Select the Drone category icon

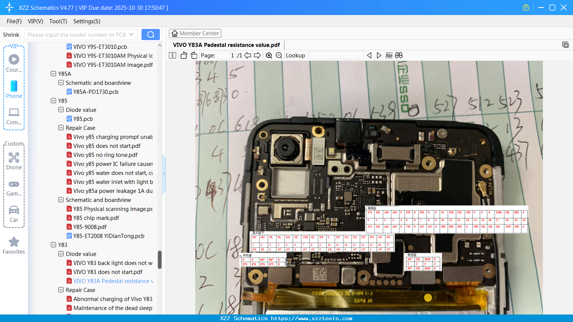point(14,161)
